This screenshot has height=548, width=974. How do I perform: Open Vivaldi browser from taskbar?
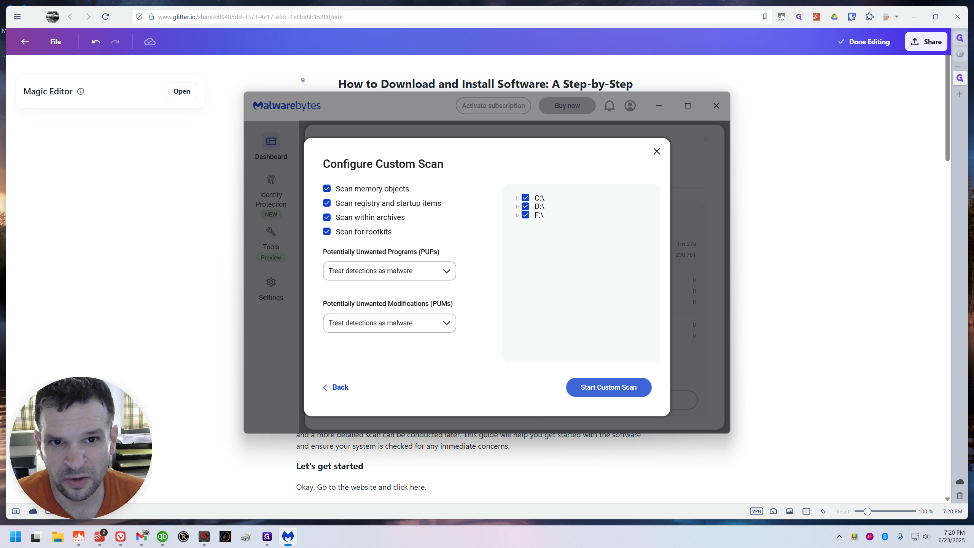pos(121,537)
